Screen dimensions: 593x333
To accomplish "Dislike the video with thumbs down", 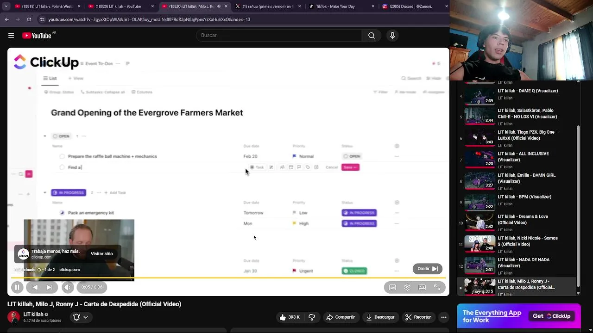I will pyautogui.click(x=312, y=317).
